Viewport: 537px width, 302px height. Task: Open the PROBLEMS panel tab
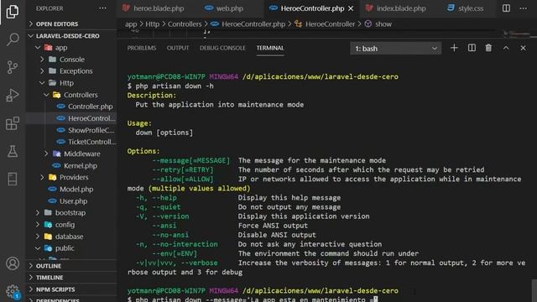point(142,48)
